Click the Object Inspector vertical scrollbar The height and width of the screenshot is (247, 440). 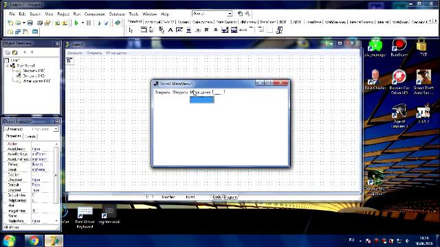[x=56, y=182]
